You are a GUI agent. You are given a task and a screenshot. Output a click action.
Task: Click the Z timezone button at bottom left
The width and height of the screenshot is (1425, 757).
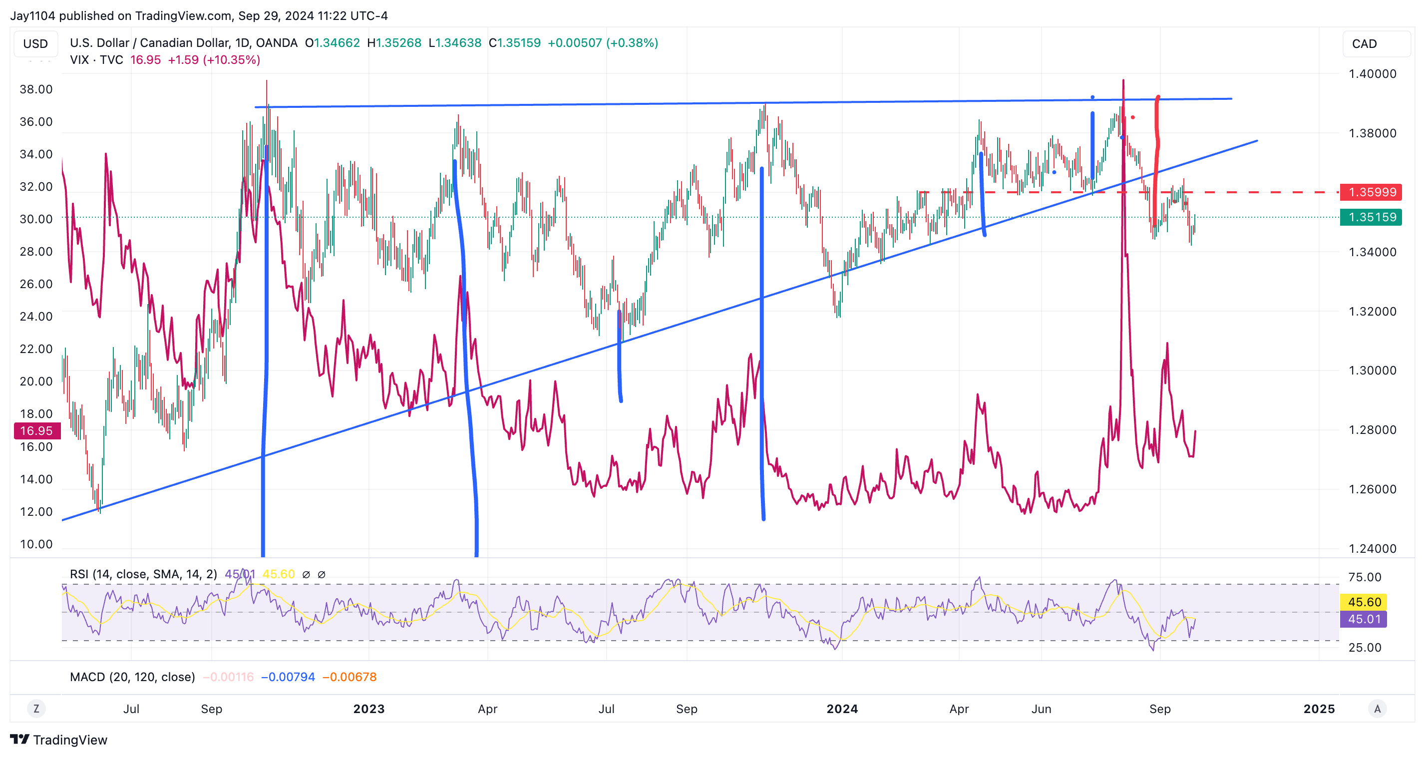[x=36, y=709]
